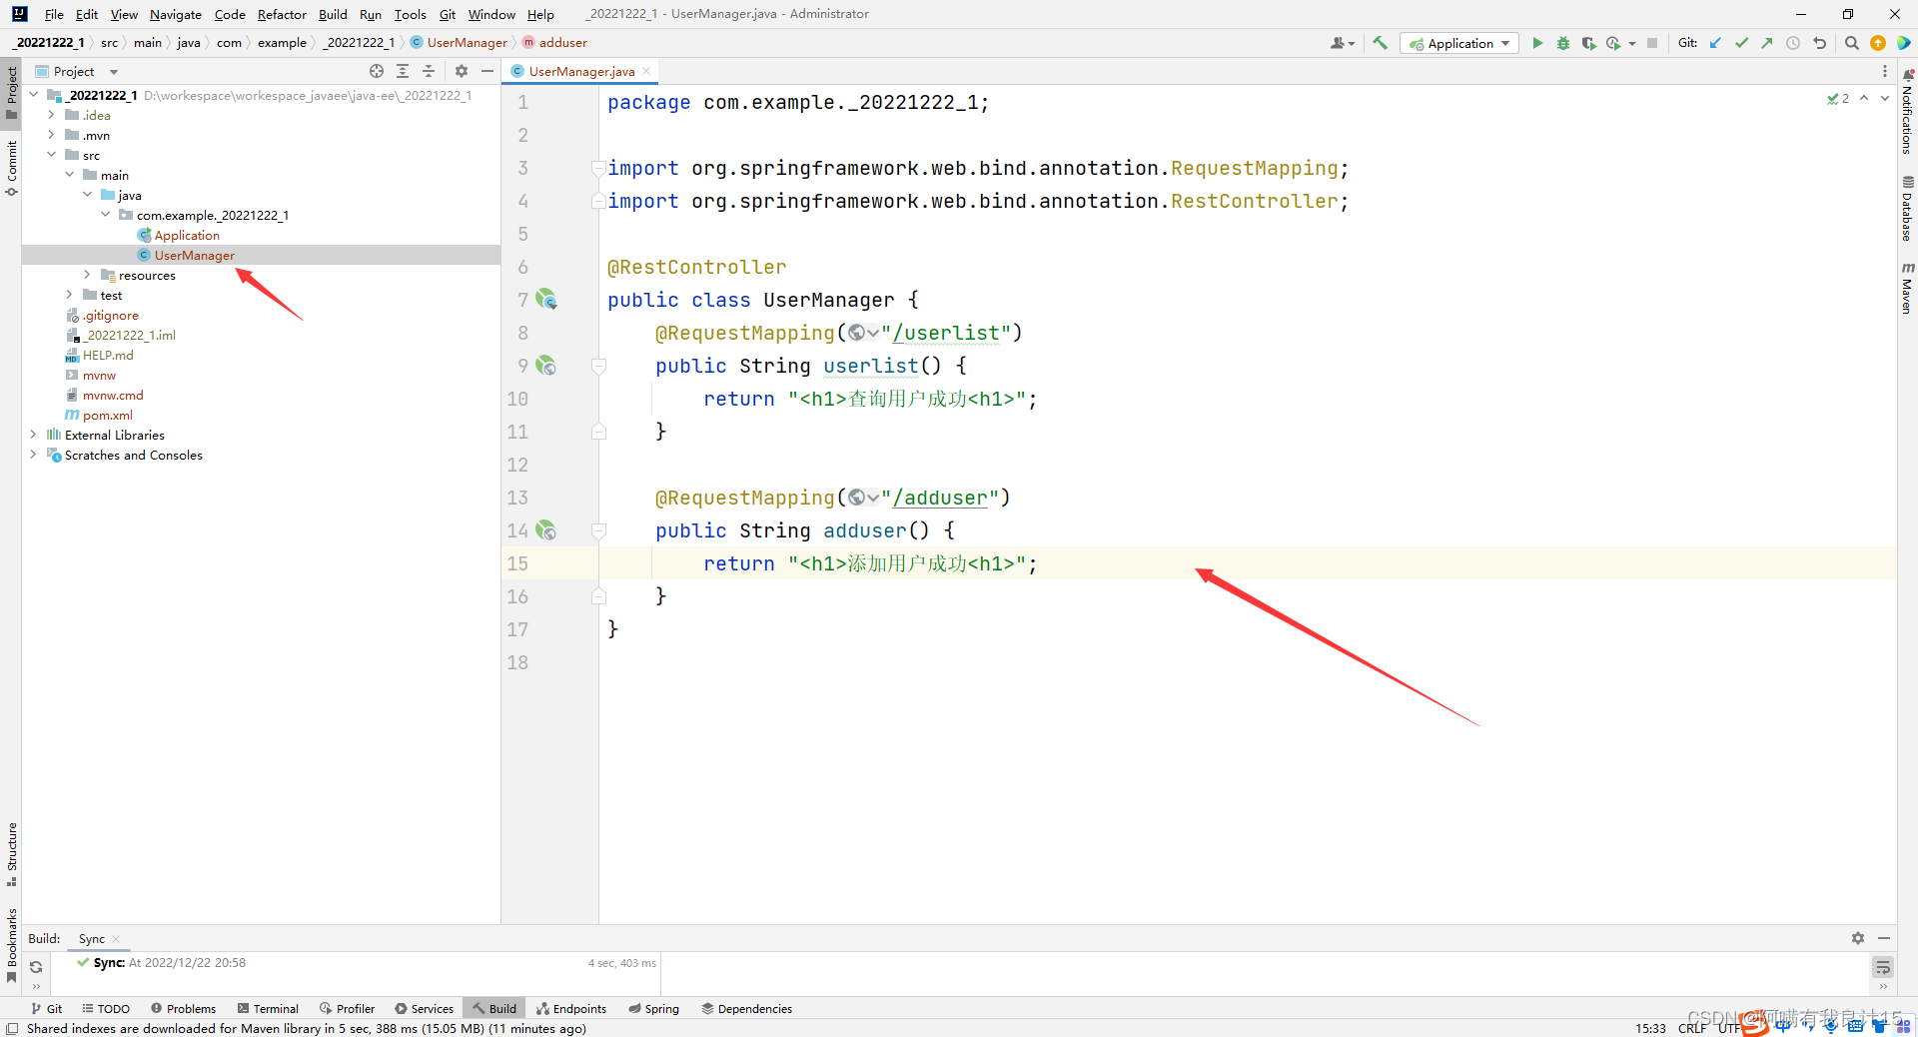This screenshot has width=1918, height=1037.
Task: Collapse all nodes in Project panel
Action: click(x=429, y=71)
